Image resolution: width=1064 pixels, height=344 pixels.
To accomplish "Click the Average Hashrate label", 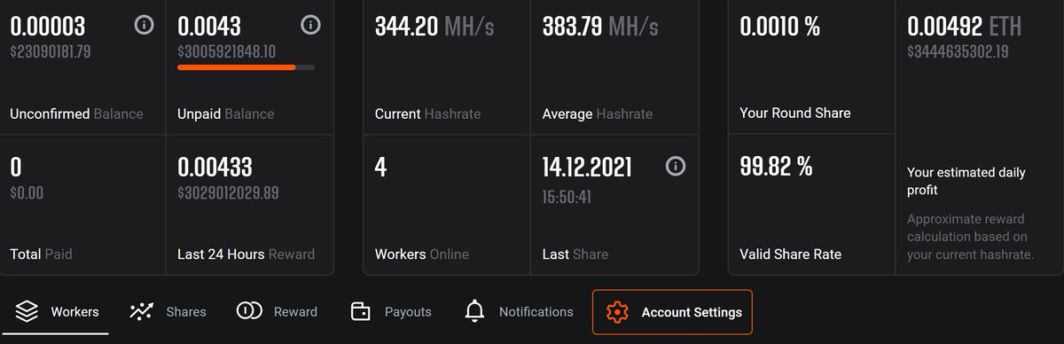I will coord(597,113).
